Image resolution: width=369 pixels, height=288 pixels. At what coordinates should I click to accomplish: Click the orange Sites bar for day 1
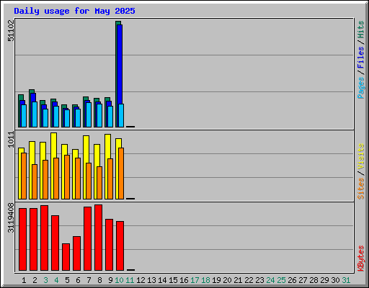[24, 176]
